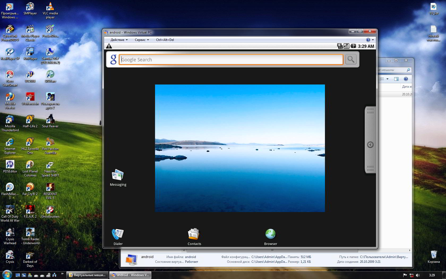Viewport: 446px width, 279px height.
Task: Launch the Android Browser app
Action: (x=271, y=237)
